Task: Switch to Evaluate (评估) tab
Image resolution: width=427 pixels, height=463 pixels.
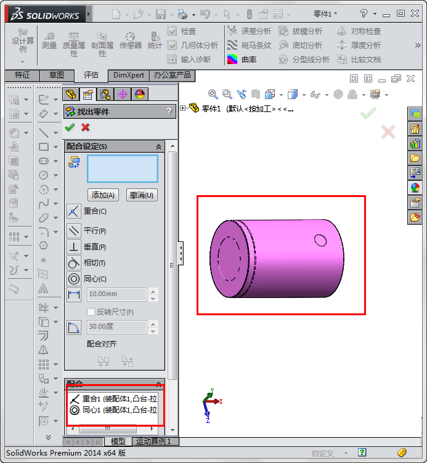Action: pos(91,75)
